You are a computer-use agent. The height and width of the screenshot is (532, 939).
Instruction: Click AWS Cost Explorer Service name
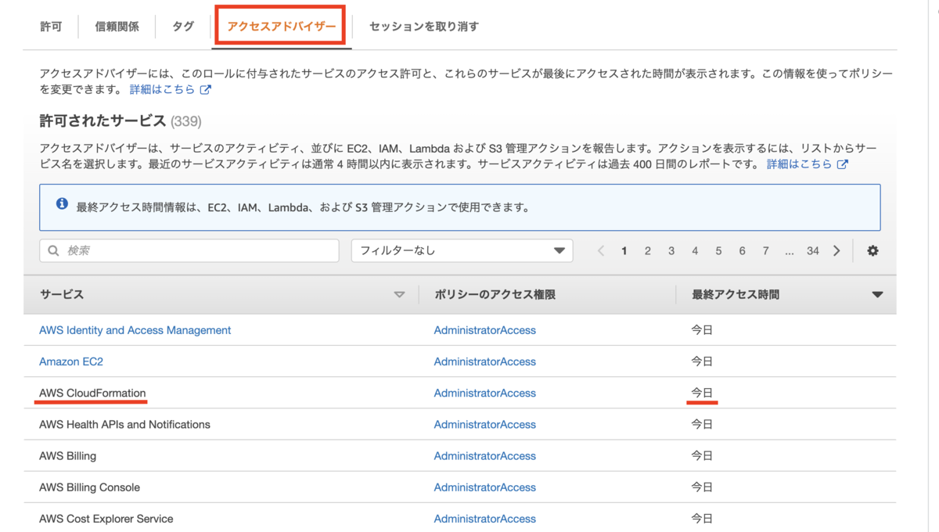tap(106, 518)
